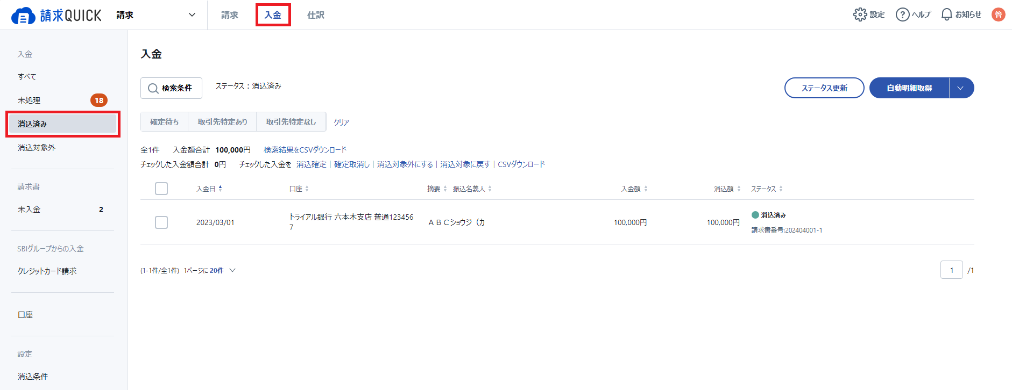Viewport: 1012px width, 390px height.
Task: Click the checked-items CSVダウンロード link
Action: click(x=521, y=164)
